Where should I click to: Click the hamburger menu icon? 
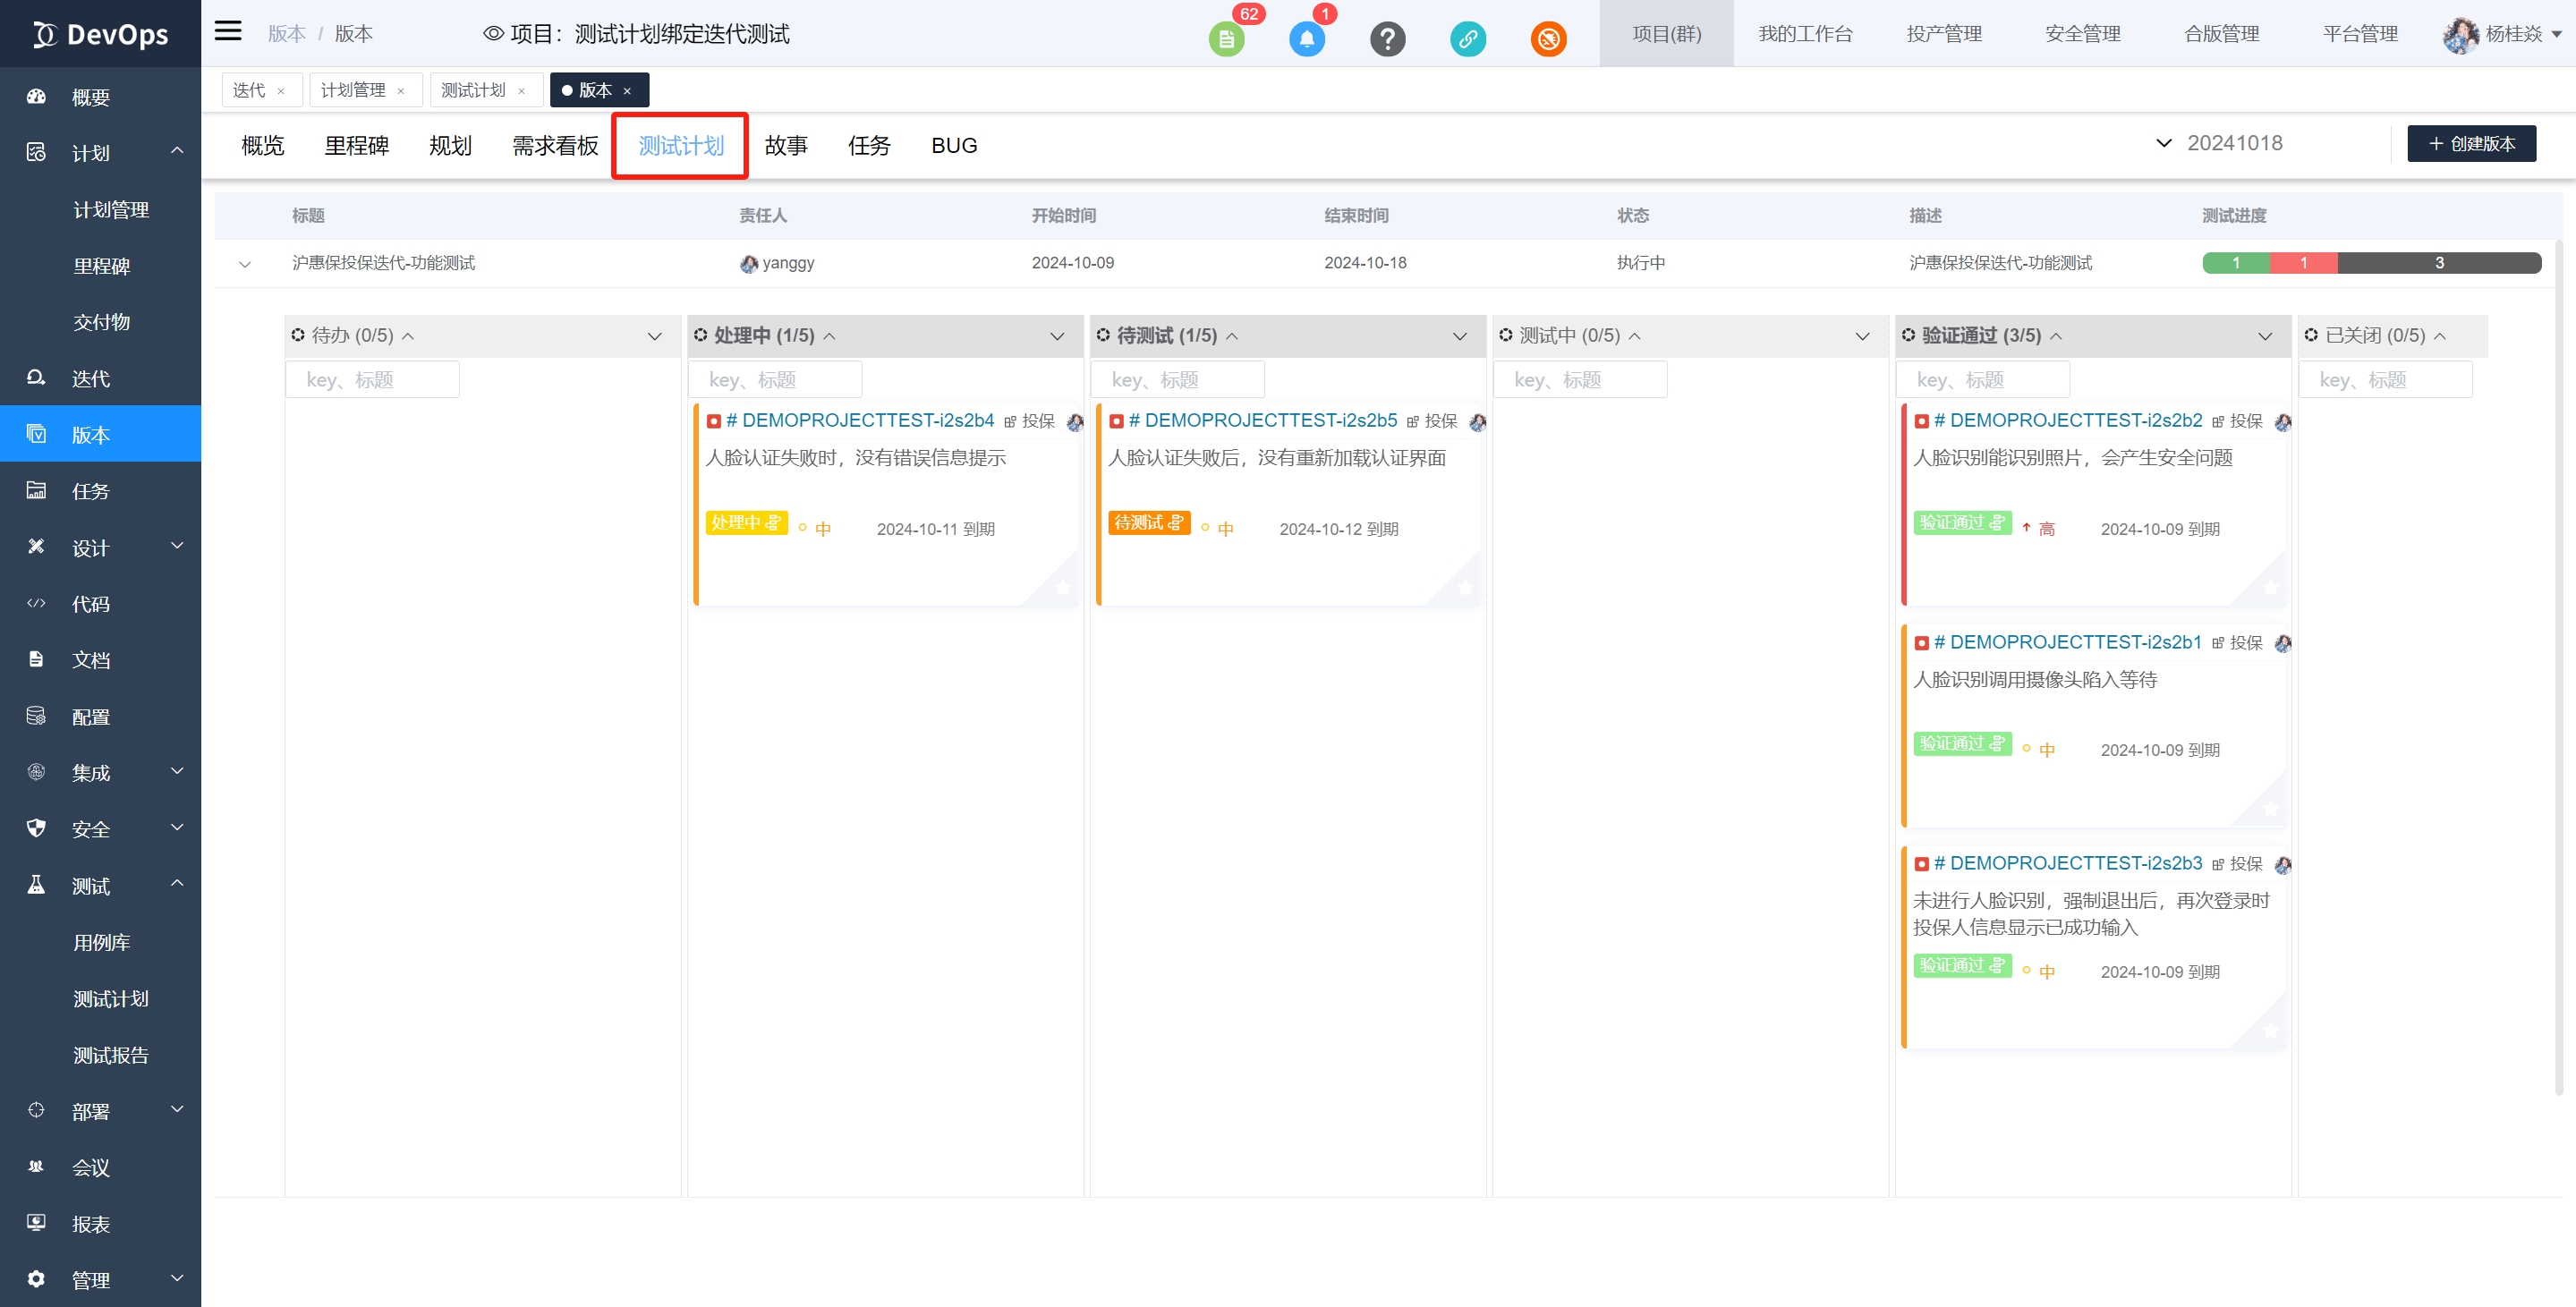228,31
